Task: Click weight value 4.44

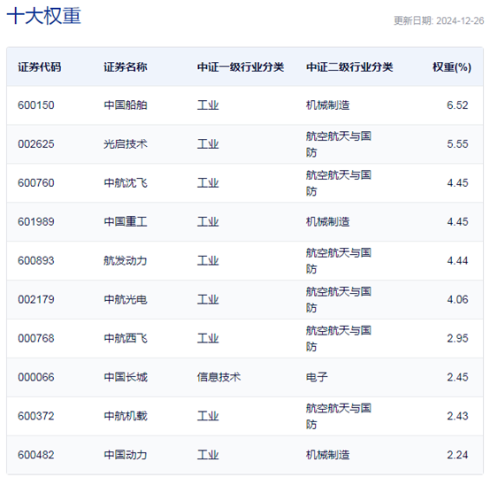Action: [x=457, y=260]
